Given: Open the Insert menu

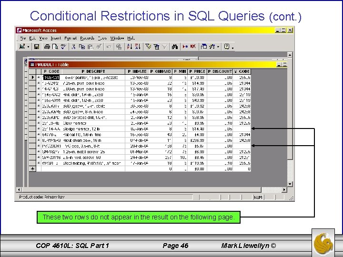Looking at the screenshot, I should click(x=56, y=38).
